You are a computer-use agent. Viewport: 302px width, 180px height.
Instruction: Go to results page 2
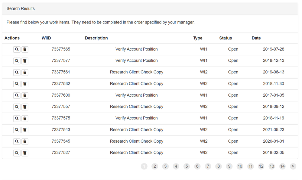click(155, 166)
